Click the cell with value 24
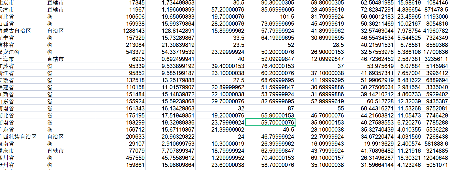 220,137
